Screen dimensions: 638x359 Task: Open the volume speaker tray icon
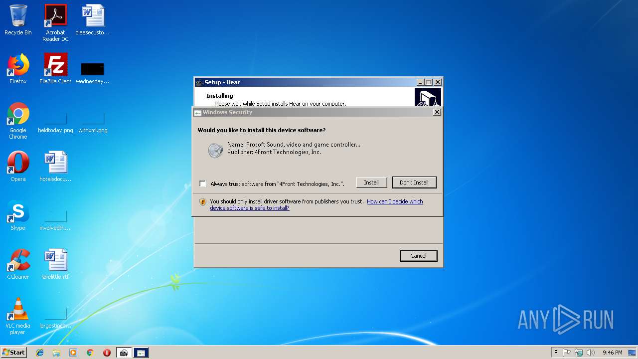click(591, 353)
